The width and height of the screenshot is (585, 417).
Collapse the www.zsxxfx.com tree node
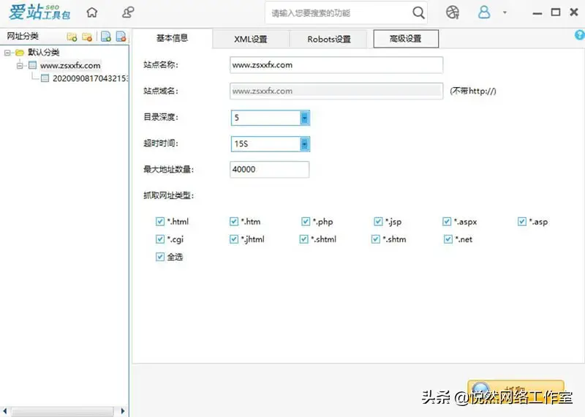[20, 66]
